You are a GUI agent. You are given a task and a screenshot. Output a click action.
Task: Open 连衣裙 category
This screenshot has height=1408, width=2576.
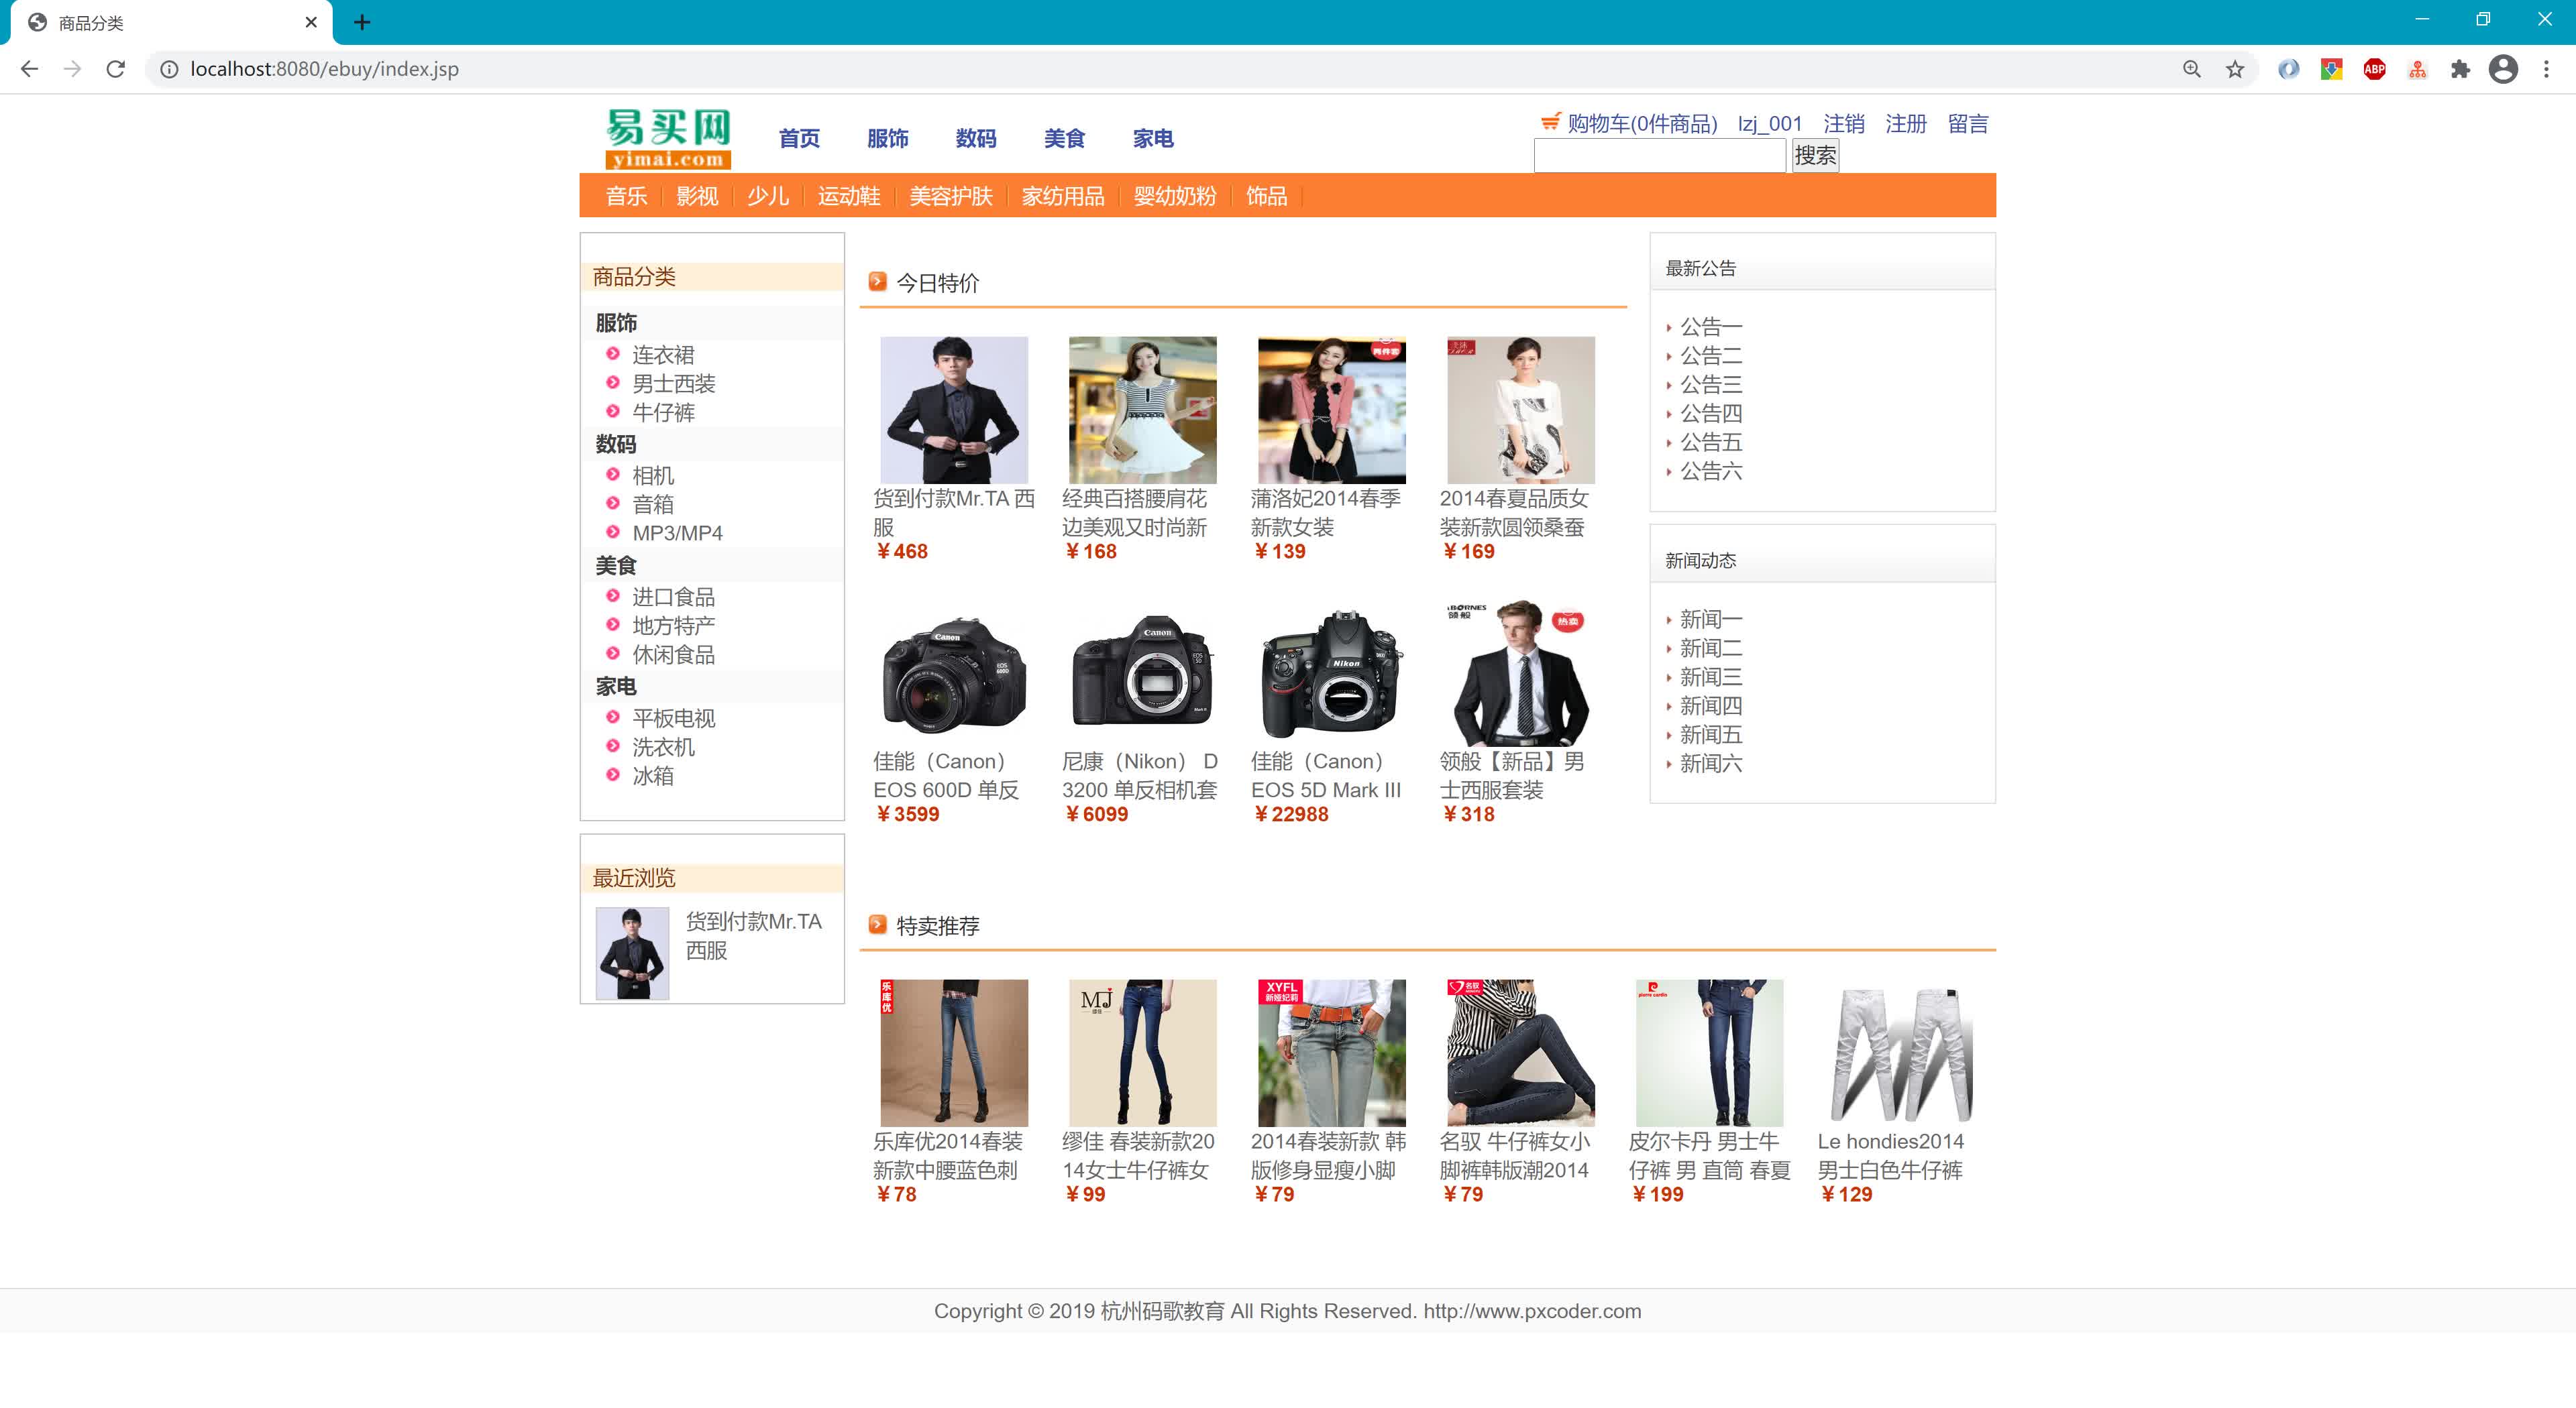click(x=663, y=355)
